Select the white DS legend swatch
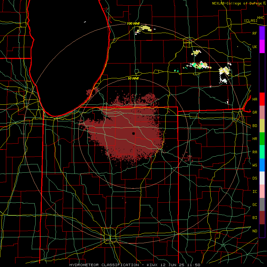The width and height of the screenshot is (267, 267). pos(262,178)
